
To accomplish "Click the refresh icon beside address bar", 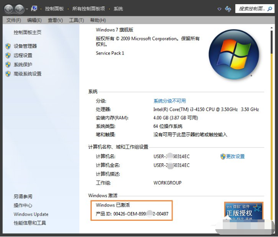I will 228,9.
